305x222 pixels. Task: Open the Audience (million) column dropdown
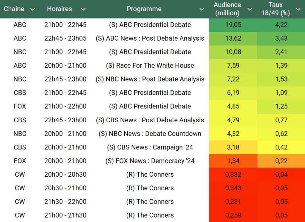pos(250,9)
